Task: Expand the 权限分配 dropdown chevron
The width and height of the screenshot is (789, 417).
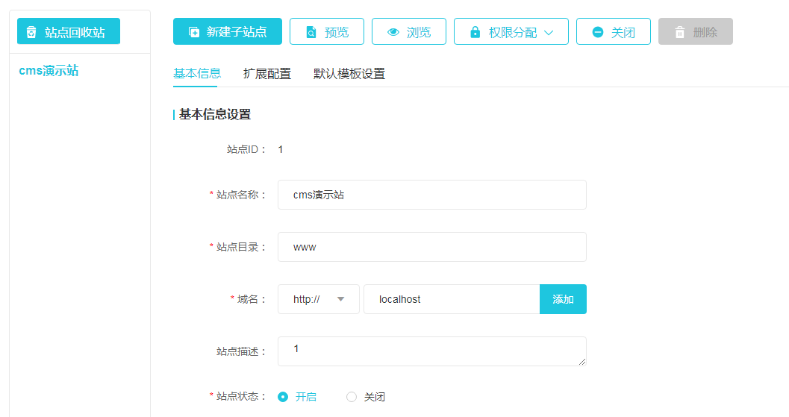Action: click(549, 32)
